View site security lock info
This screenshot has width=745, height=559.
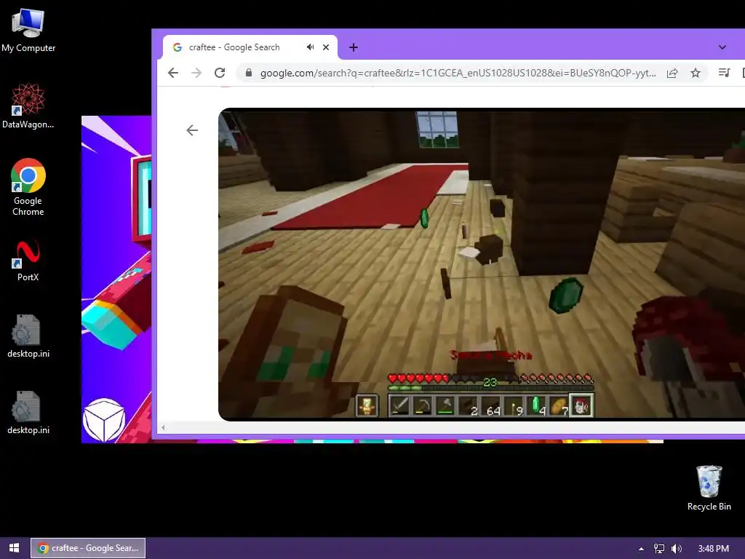click(x=249, y=73)
